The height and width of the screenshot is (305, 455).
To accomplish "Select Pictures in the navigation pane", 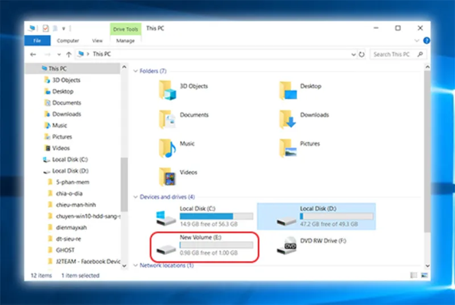I will (62, 137).
